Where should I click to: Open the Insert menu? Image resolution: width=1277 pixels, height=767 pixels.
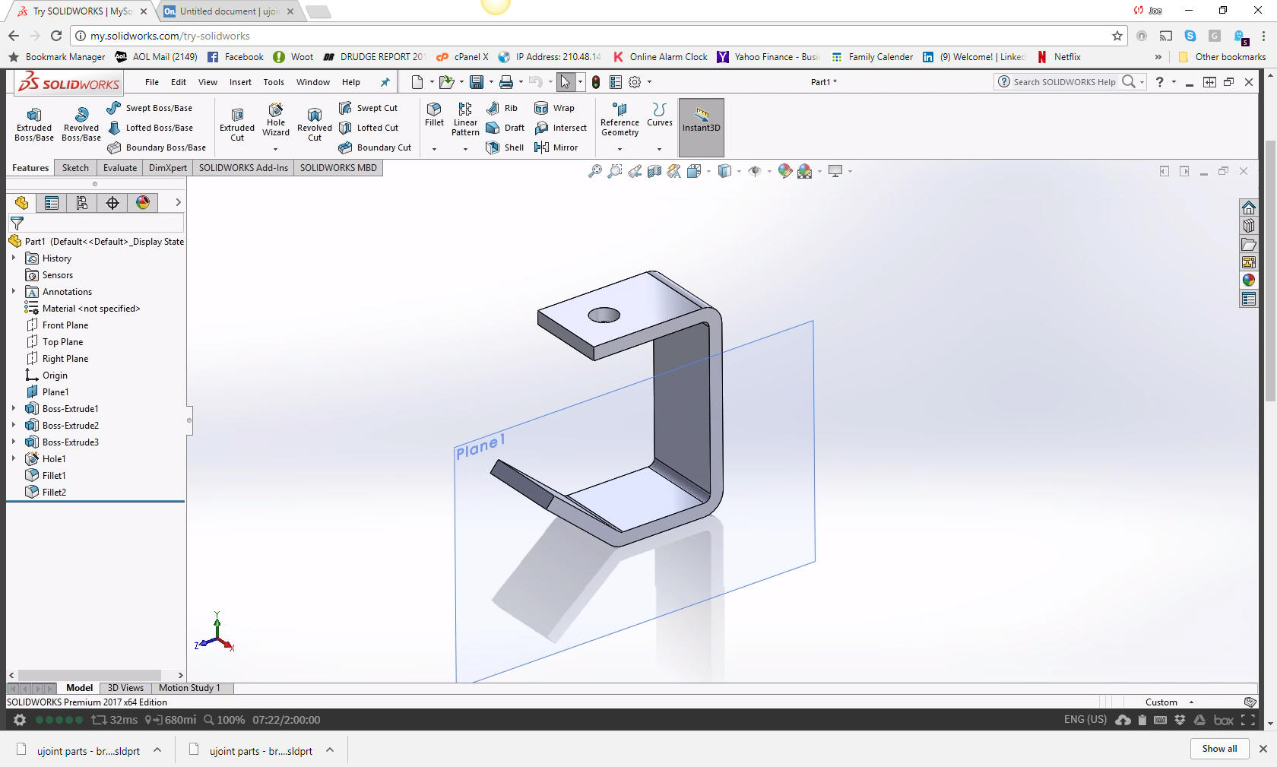[x=240, y=82]
